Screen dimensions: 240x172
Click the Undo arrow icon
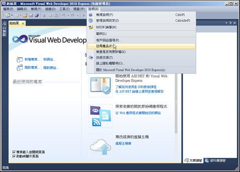[x=63, y=15]
